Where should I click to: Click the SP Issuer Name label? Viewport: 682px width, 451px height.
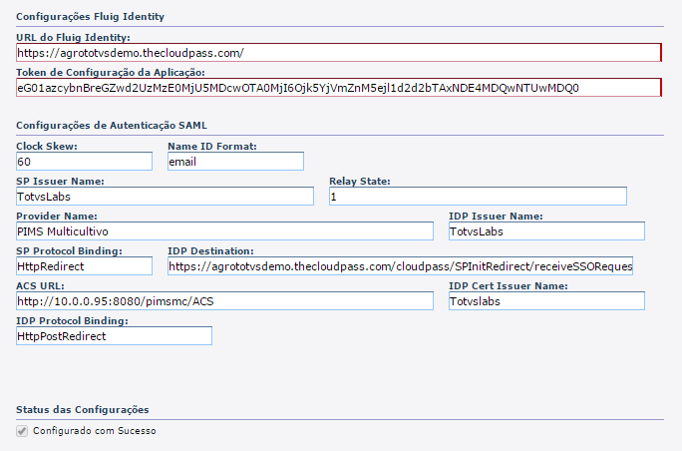(60, 181)
